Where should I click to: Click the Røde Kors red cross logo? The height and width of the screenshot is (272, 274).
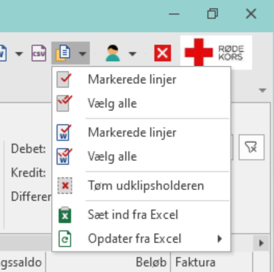[x=216, y=53]
